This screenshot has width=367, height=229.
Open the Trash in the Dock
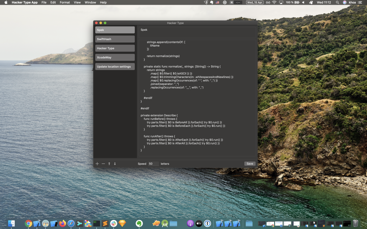[x=356, y=223]
